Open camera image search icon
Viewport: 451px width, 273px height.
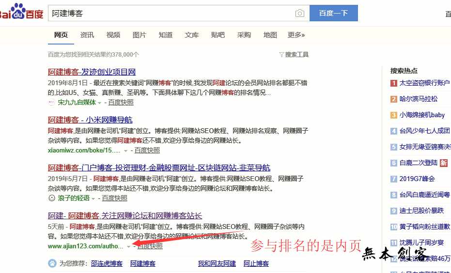pyautogui.click(x=299, y=13)
